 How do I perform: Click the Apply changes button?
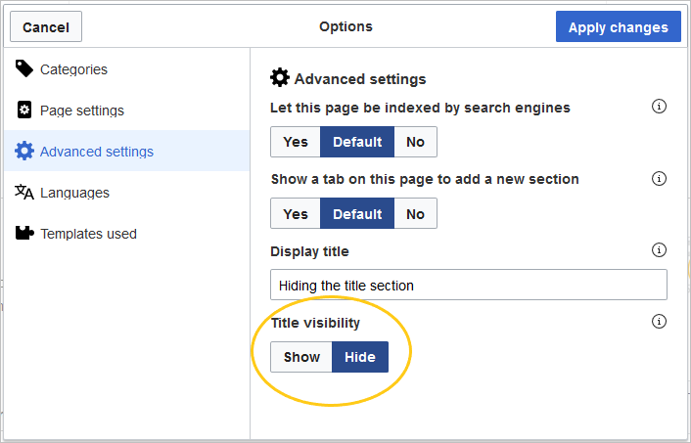tap(619, 26)
